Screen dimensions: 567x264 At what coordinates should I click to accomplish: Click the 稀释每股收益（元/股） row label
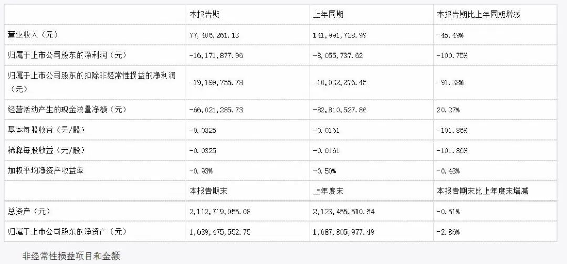44,150
